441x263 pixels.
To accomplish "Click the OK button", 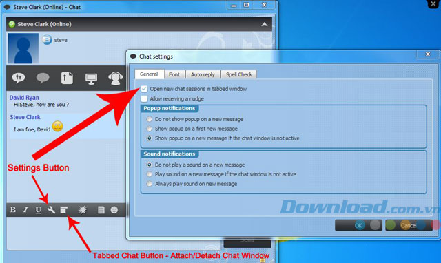I will coord(358,225).
